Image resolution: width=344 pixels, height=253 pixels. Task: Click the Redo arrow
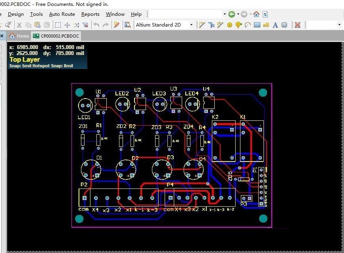tap(106, 25)
